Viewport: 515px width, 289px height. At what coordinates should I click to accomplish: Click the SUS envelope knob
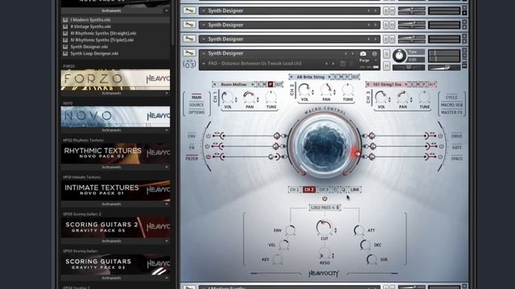(372, 259)
